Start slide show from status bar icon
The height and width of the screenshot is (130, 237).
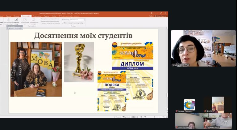click(x=145, y=117)
